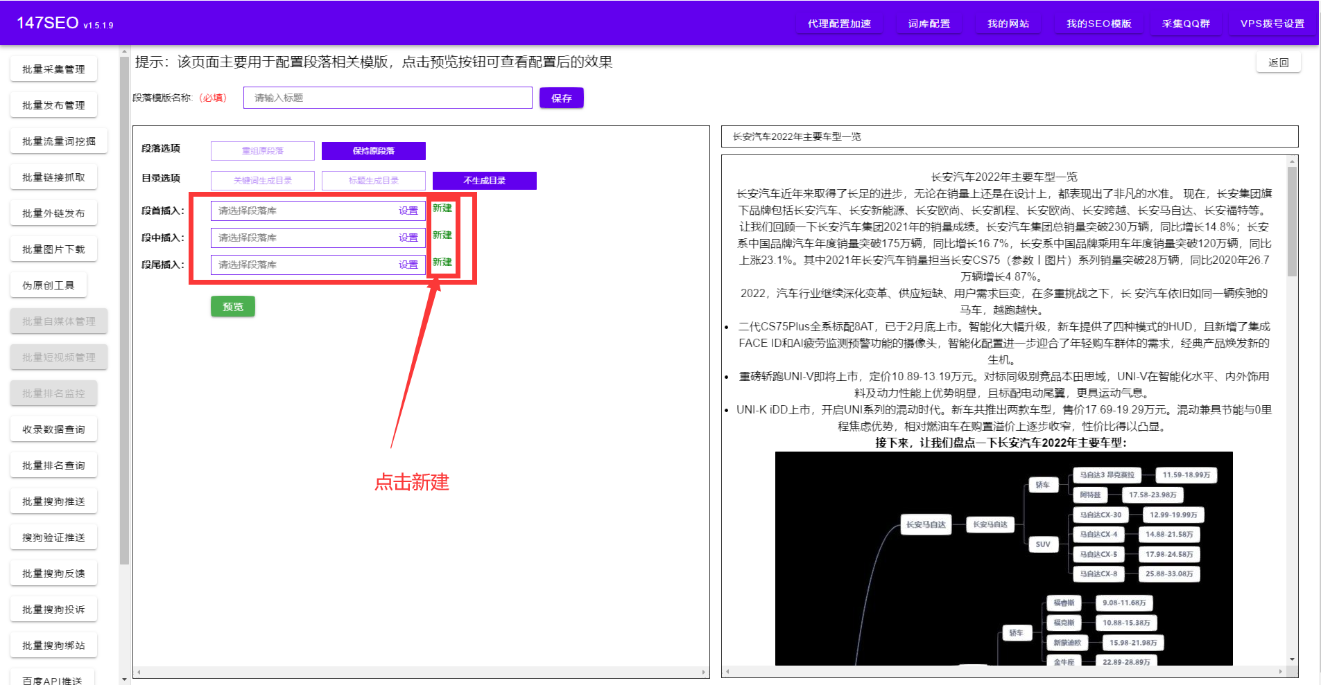Click the purple 保存 button

562,98
